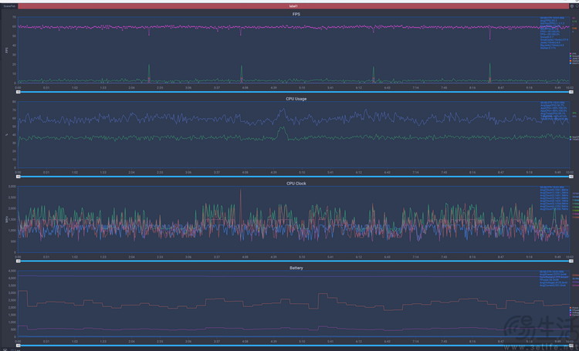The height and width of the screenshot is (351, 579).
Task: Toggle the pink FPS legend entry
Action: point(574,53)
